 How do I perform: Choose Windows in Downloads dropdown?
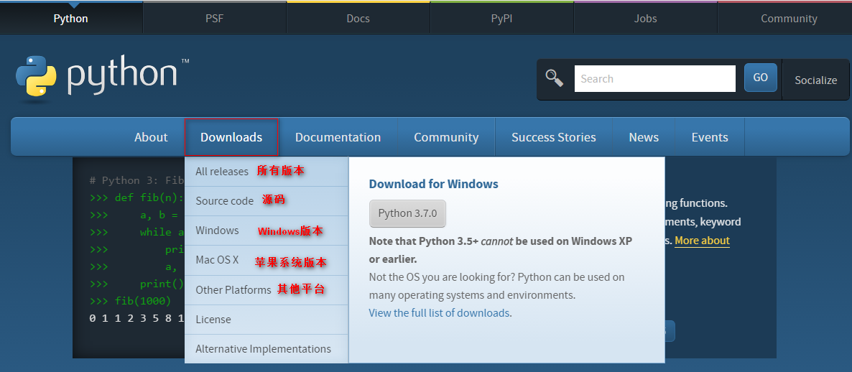pyautogui.click(x=218, y=231)
